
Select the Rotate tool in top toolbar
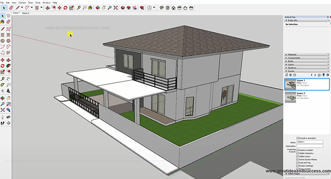coord(66,8)
